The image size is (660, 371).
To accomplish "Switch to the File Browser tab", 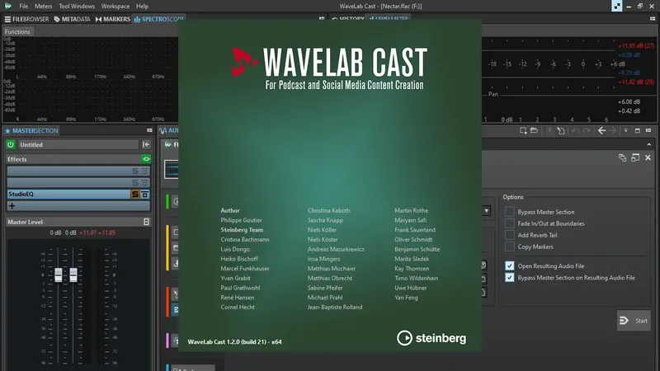I will (x=26, y=19).
